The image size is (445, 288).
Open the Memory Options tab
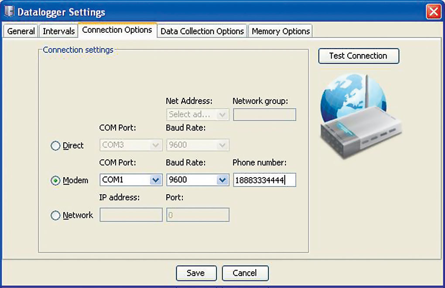(280, 31)
